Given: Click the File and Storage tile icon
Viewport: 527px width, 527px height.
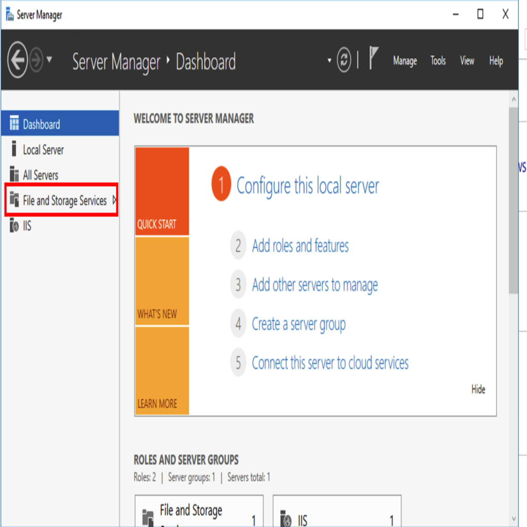Looking at the screenshot, I should click(148, 518).
